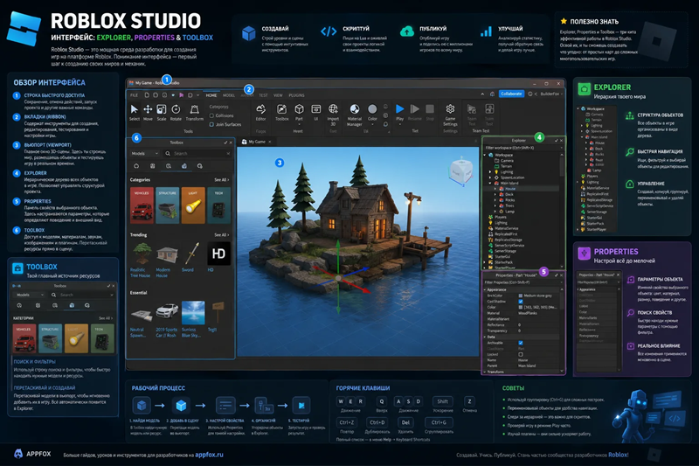Click the Toolbox button in the Home ribbon
The width and height of the screenshot is (699, 466).
pos(281,113)
